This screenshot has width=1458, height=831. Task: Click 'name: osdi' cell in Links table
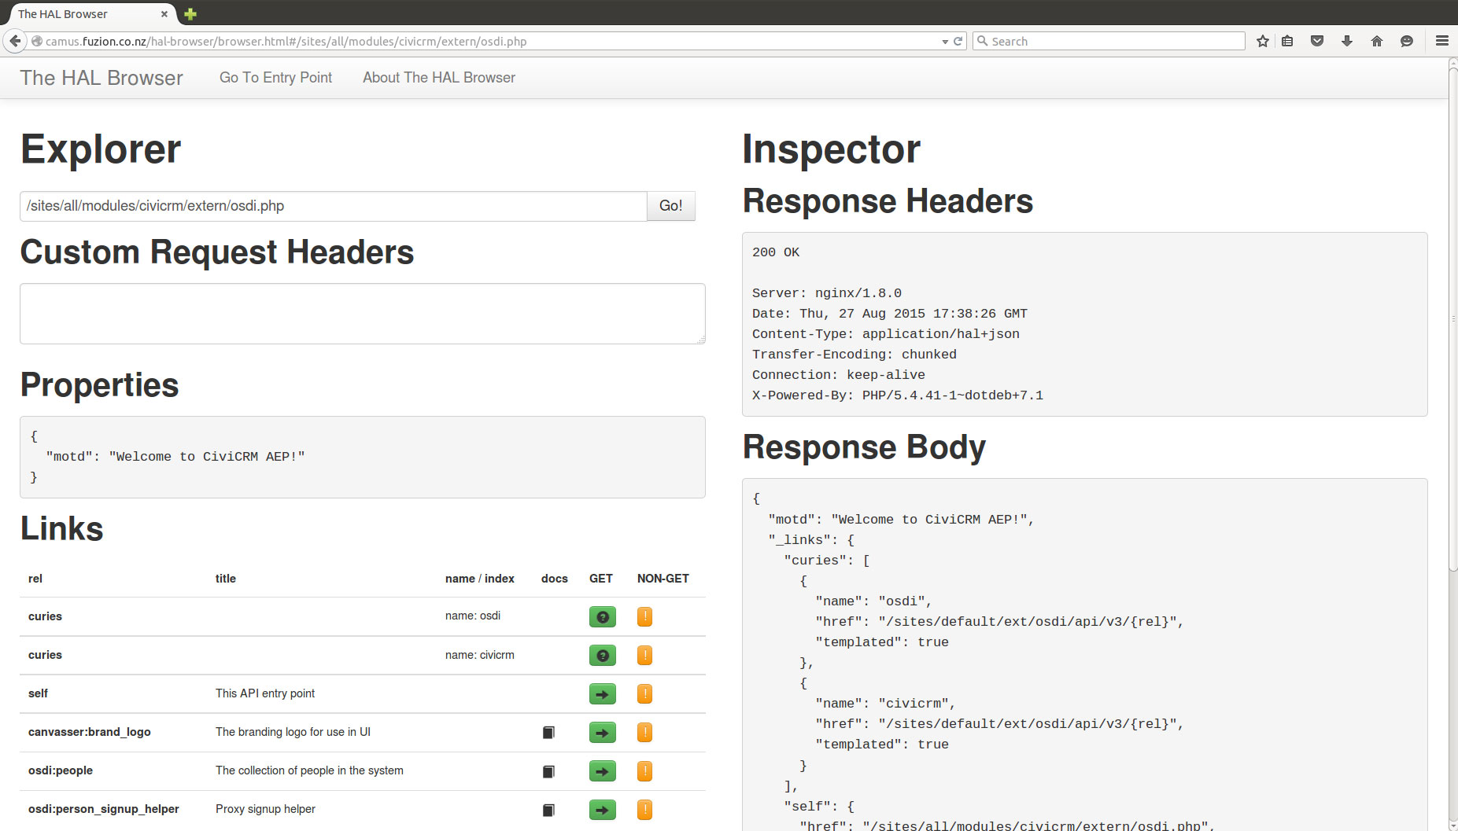(473, 616)
